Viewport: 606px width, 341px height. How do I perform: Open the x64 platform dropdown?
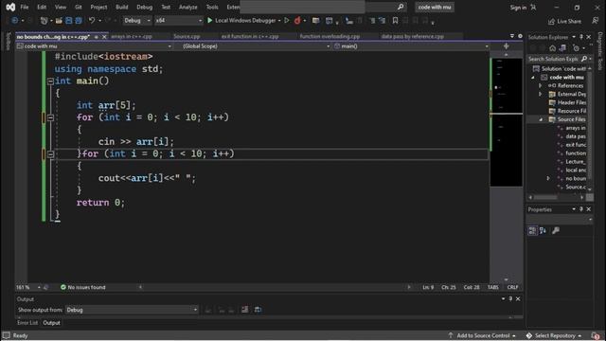178,21
